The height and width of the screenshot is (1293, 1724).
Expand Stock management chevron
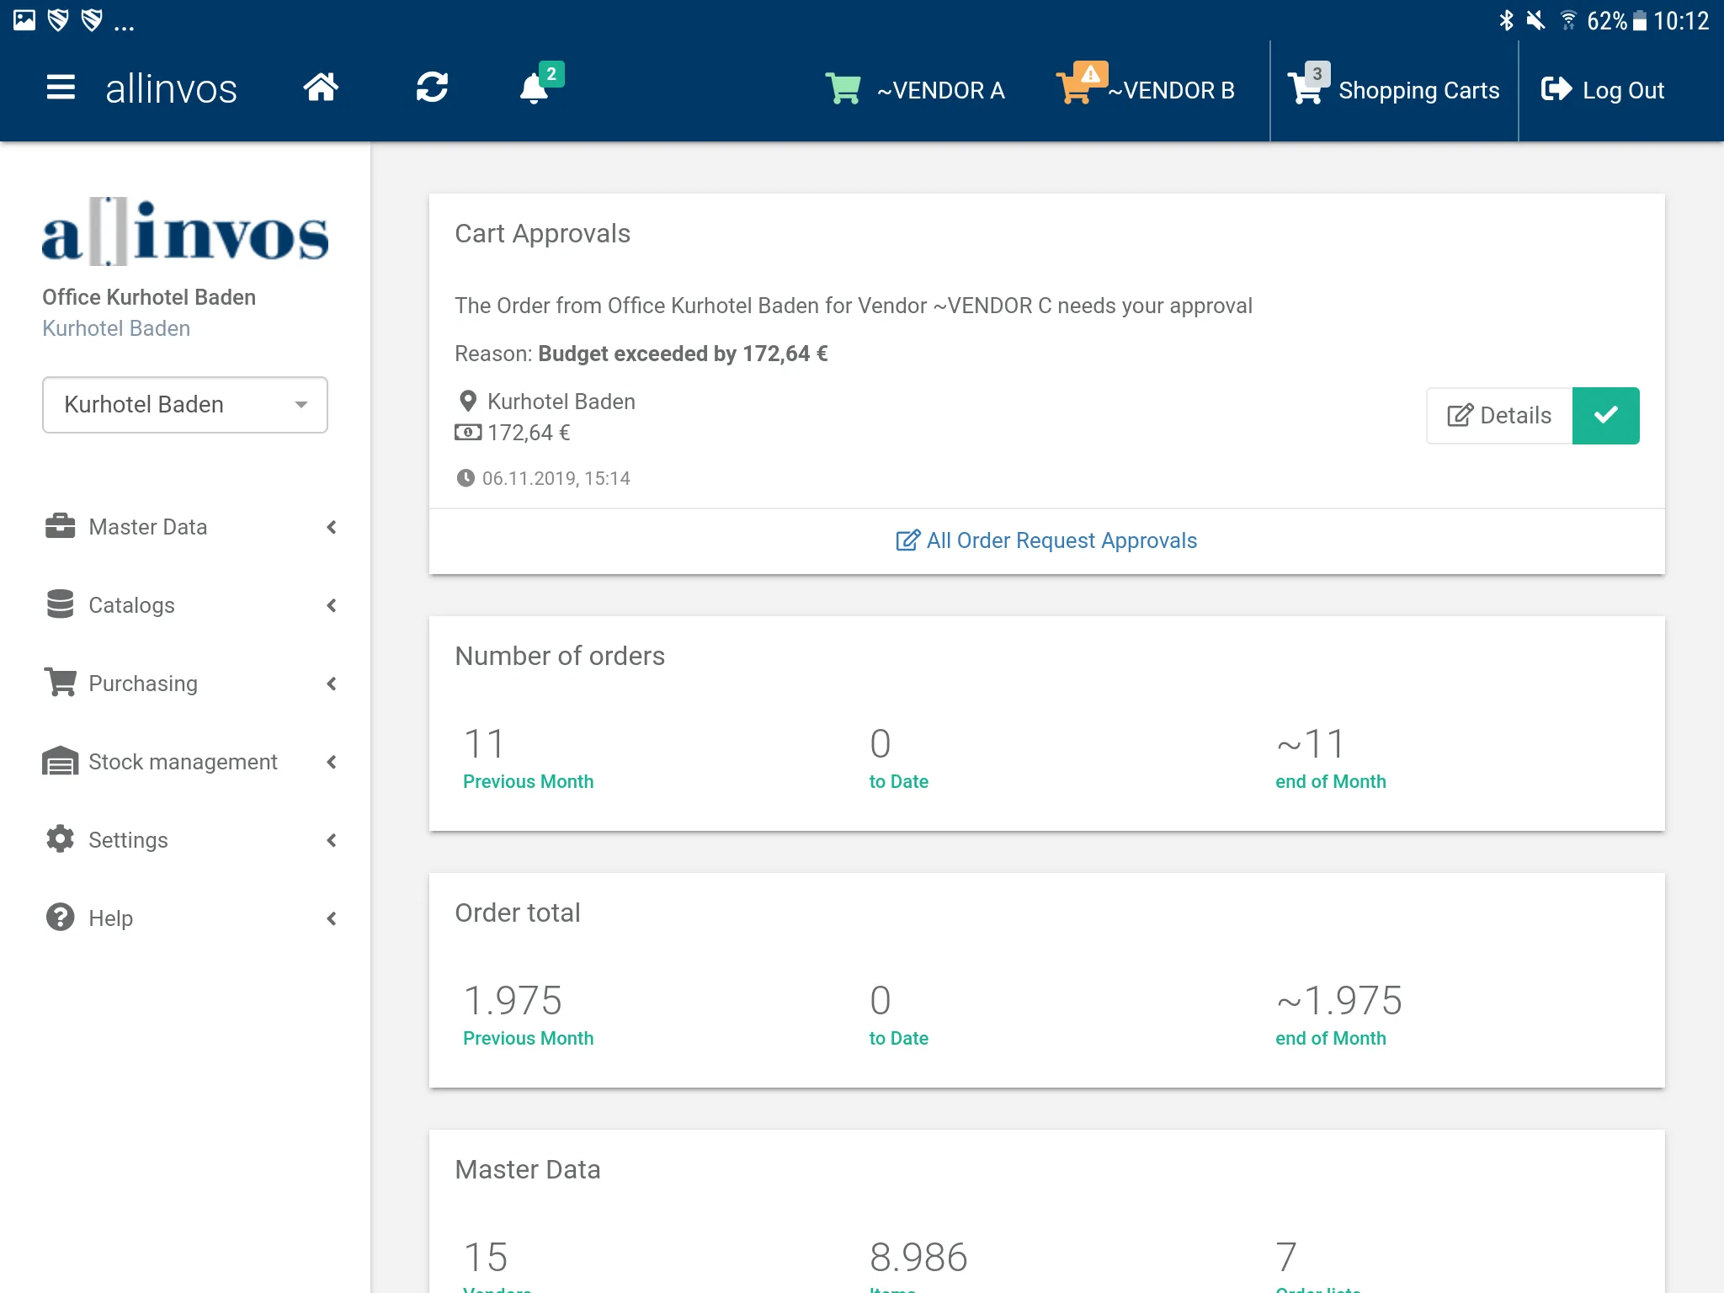(x=332, y=762)
